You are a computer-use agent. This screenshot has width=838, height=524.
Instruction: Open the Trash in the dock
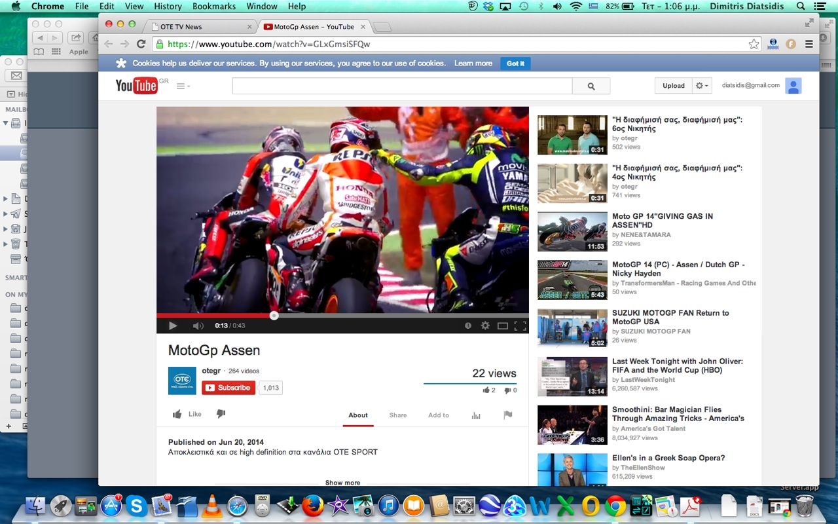click(805, 505)
